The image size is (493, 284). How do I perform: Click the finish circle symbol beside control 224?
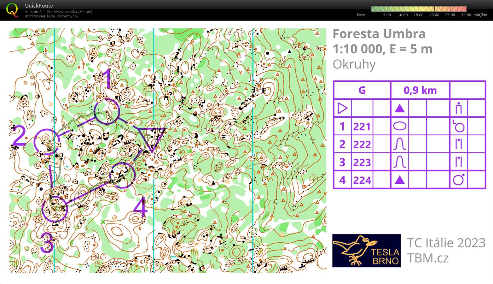[459, 179]
